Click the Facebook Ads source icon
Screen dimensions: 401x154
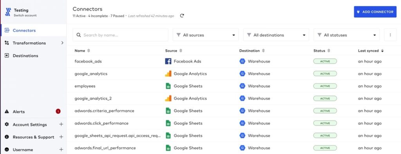pos(168,61)
